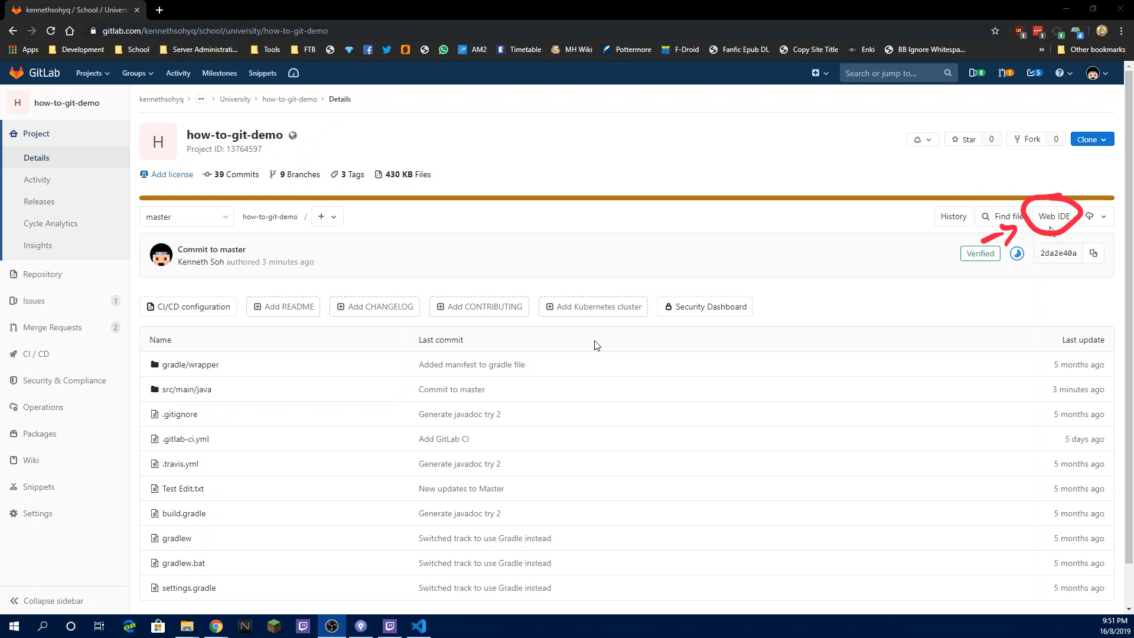Expand the Clone dropdown
This screenshot has width=1134, height=638.
pos(1091,139)
